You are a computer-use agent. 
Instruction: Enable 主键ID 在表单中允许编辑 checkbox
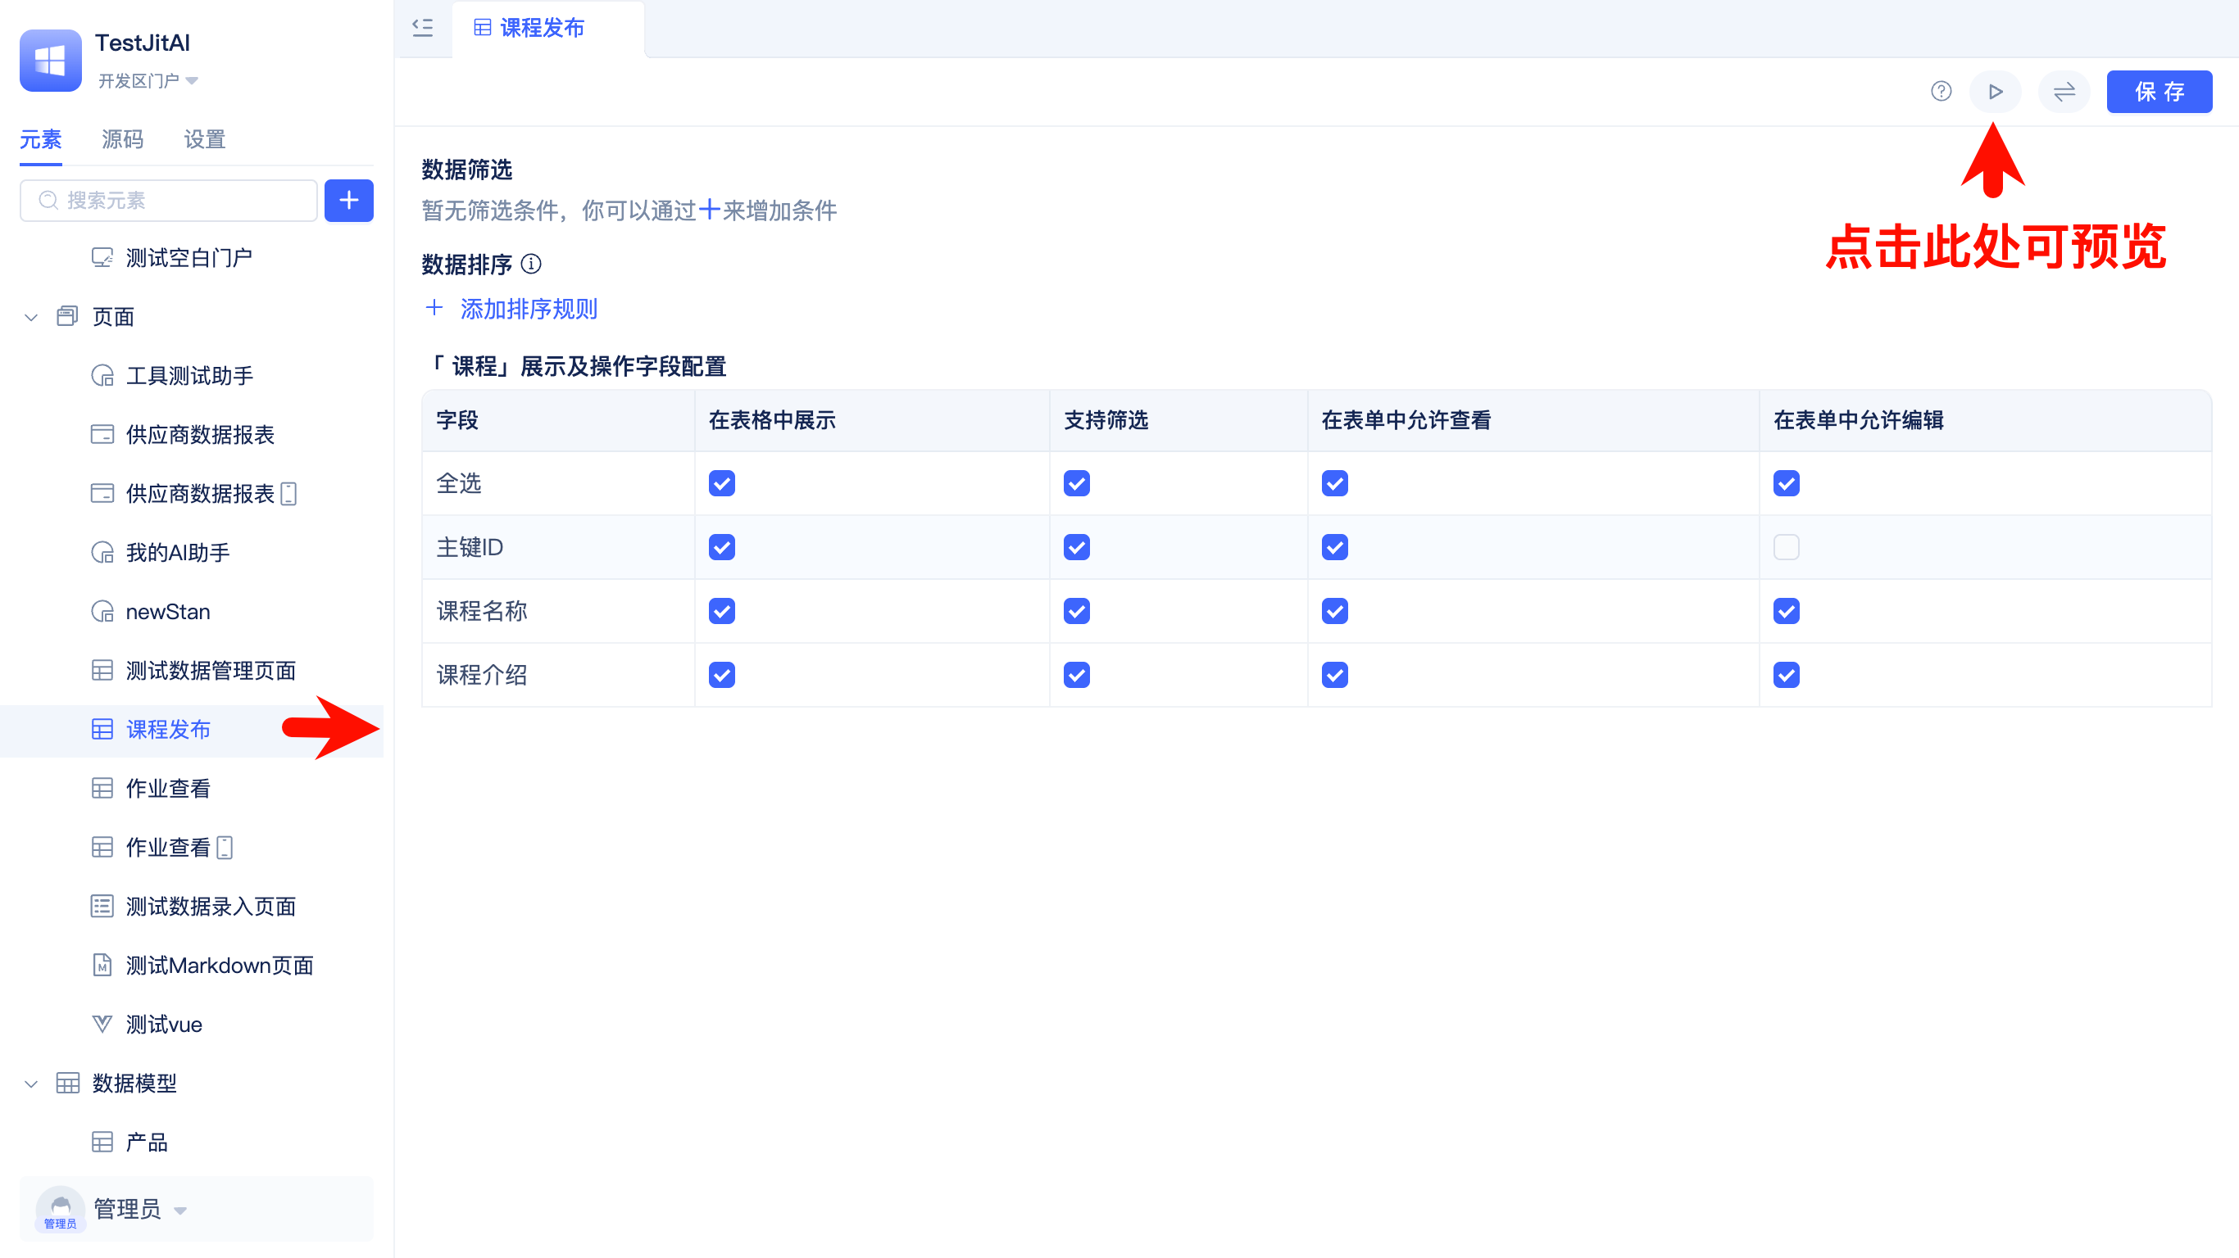tap(1786, 547)
